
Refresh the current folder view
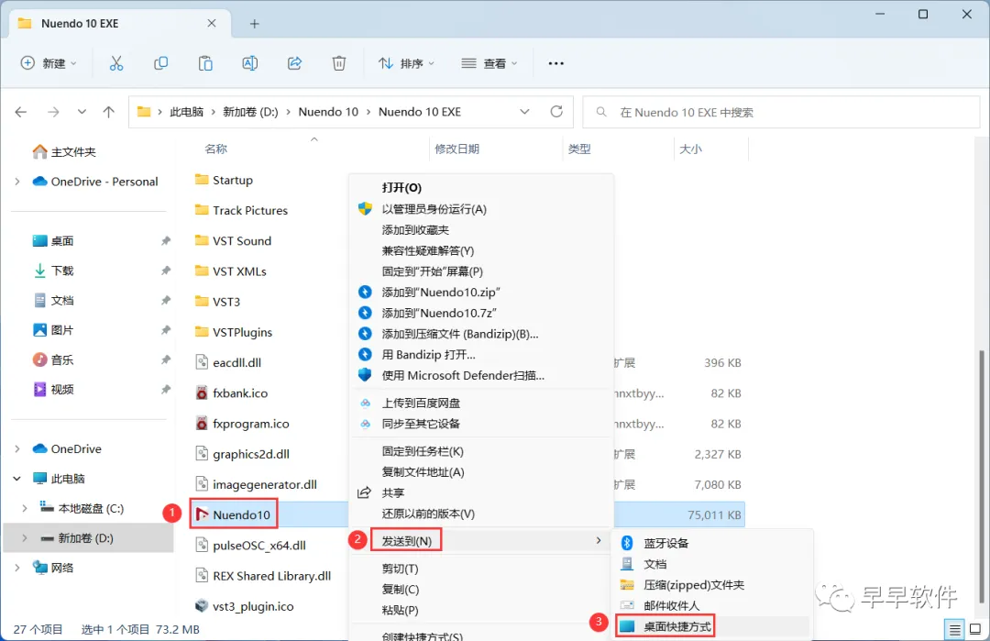click(556, 112)
